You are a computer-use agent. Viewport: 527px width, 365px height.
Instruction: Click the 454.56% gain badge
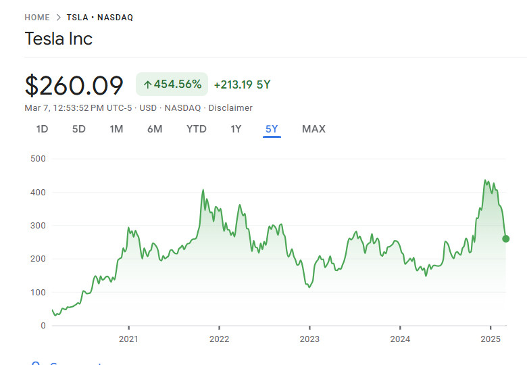click(172, 84)
